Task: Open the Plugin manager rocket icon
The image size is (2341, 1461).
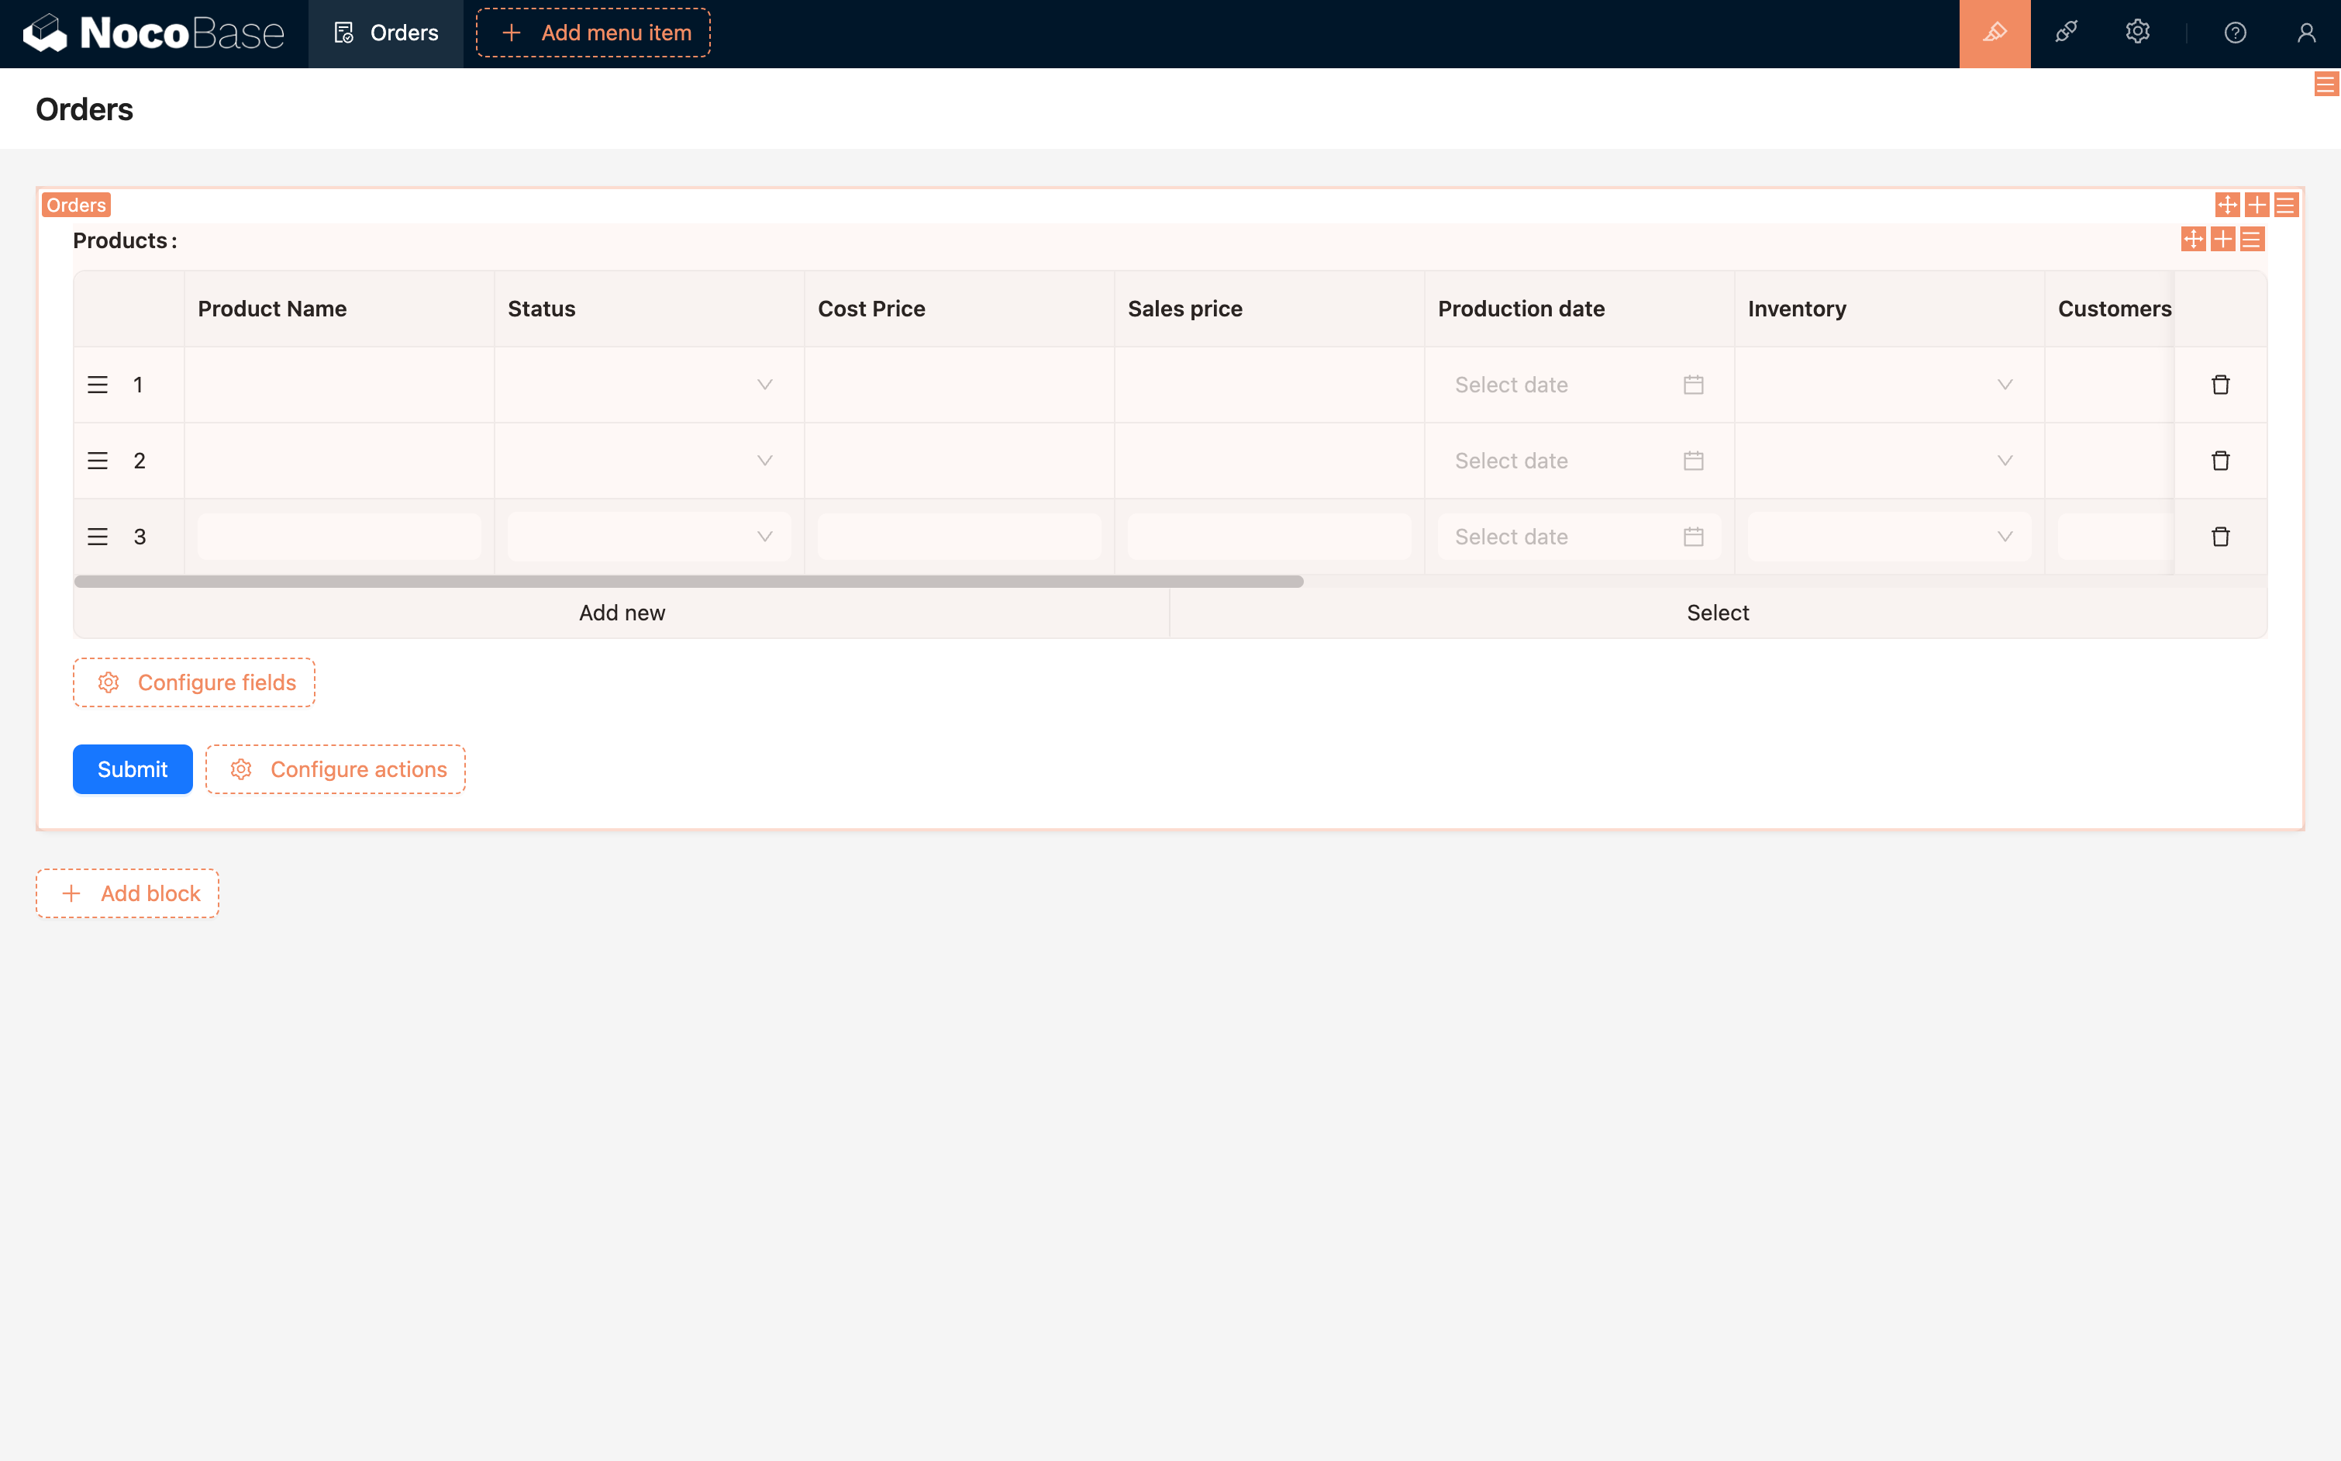Action: 2066,33
